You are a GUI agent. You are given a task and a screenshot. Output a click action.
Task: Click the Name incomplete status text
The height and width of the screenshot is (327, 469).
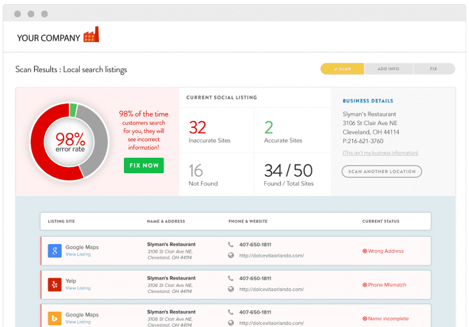[388, 318]
